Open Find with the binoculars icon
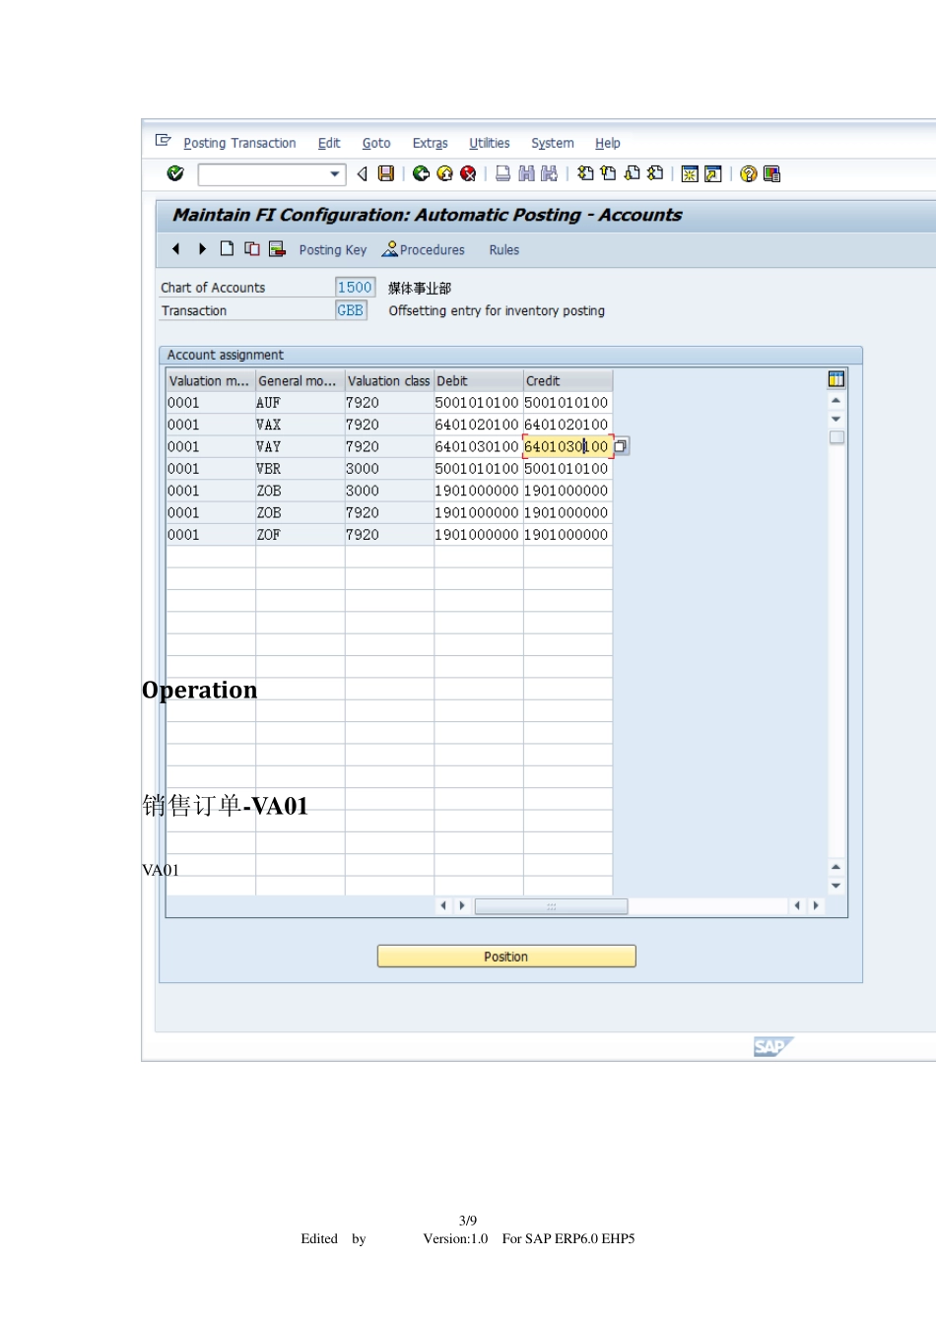This screenshot has width=936, height=1324. [x=526, y=173]
